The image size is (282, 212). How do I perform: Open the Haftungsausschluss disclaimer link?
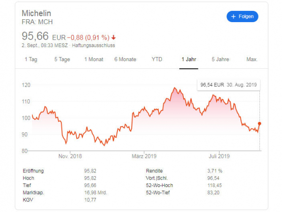(x=94, y=45)
